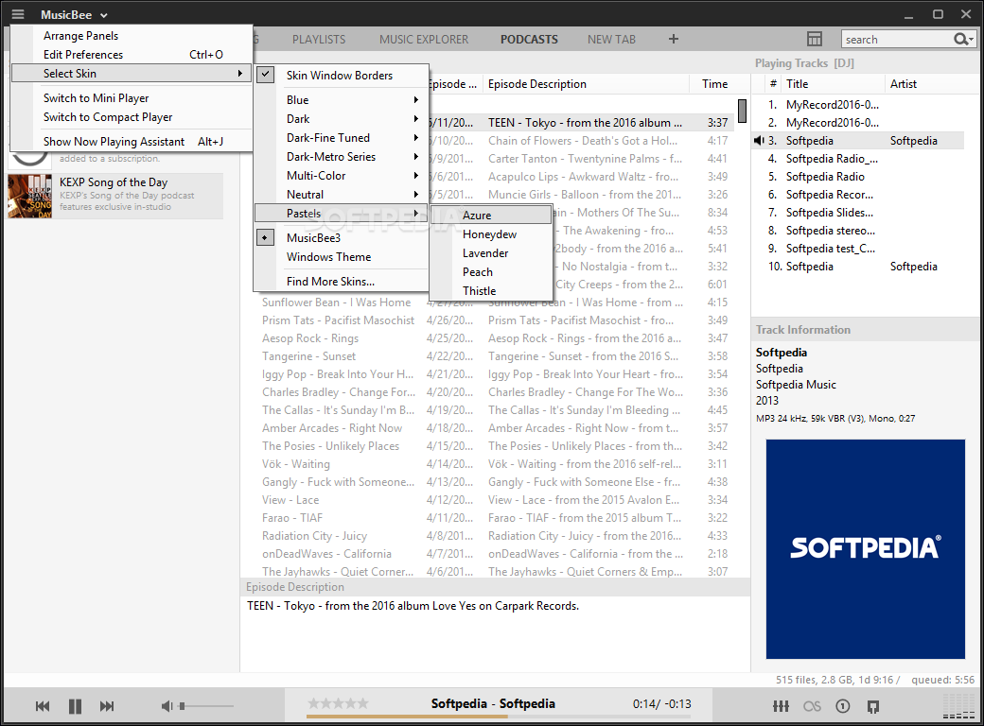Click the stop-after-current icon in player bar

click(873, 706)
